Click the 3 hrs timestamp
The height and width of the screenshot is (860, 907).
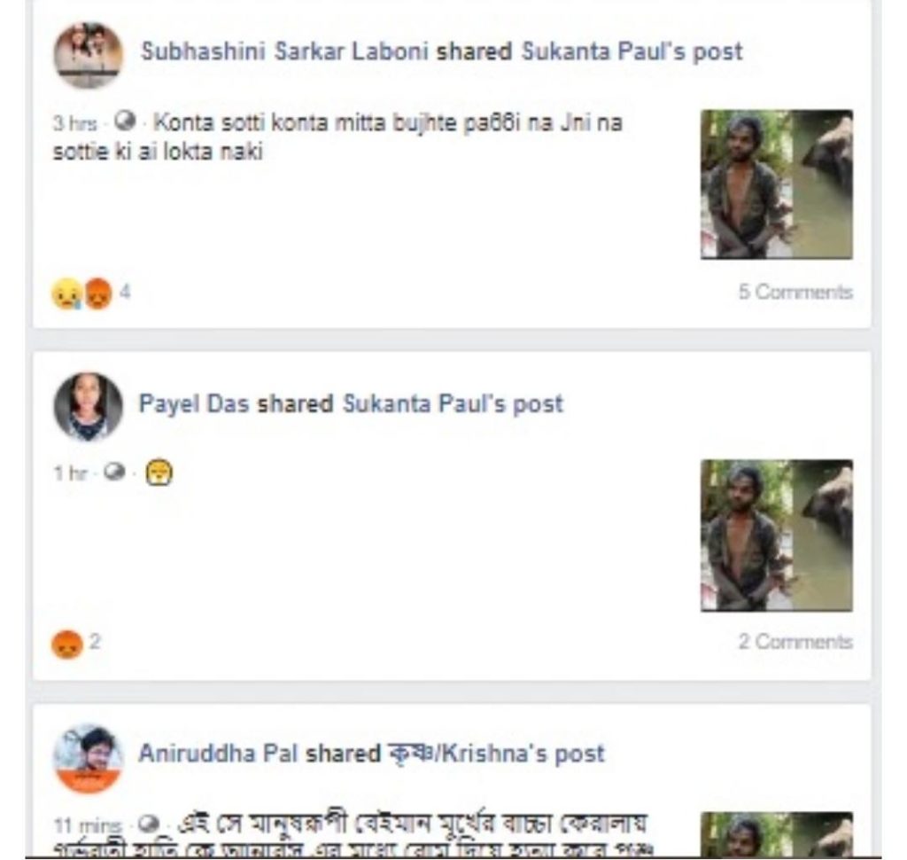pos(74,123)
